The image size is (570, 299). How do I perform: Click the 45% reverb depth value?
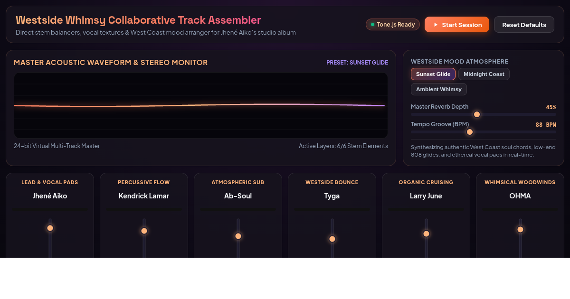(551, 107)
